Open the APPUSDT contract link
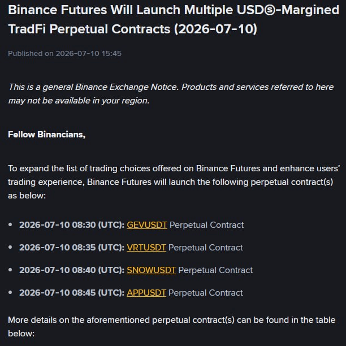The width and height of the screenshot is (346, 346). pos(146,293)
